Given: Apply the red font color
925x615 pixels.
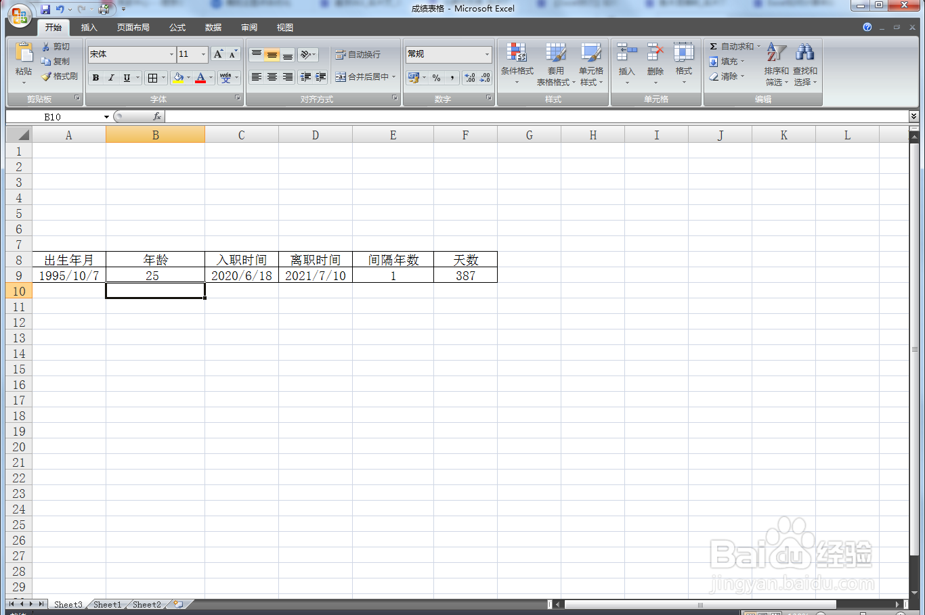Looking at the screenshot, I should [200, 78].
